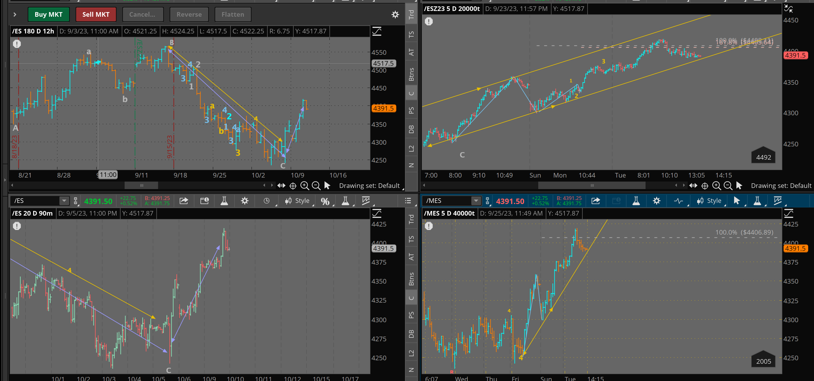This screenshot has height=381, width=814.
Task: Open /MES chart settings gear
Action: [656, 201]
